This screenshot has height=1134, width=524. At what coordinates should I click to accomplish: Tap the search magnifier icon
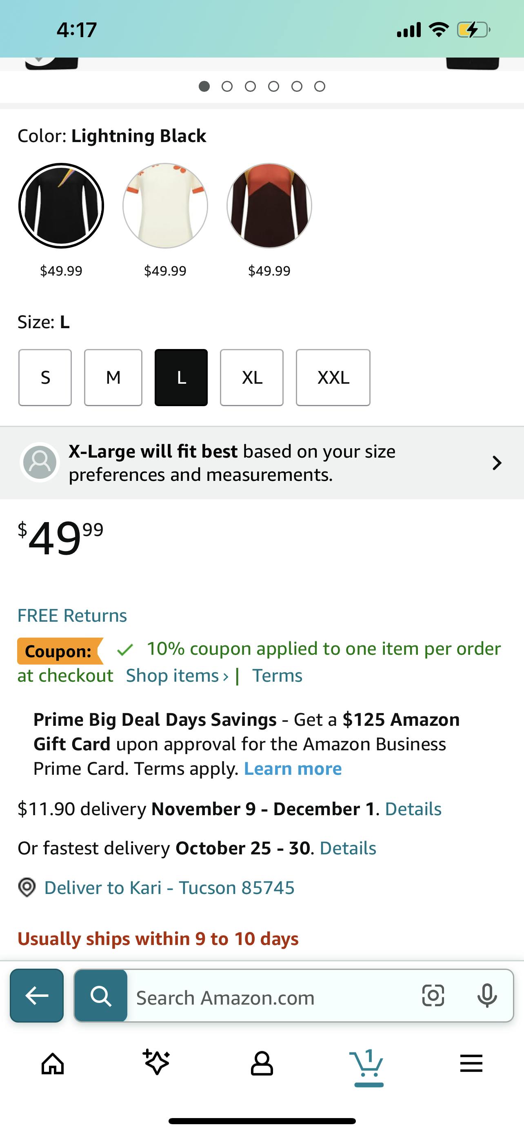(x=101, y=996)
